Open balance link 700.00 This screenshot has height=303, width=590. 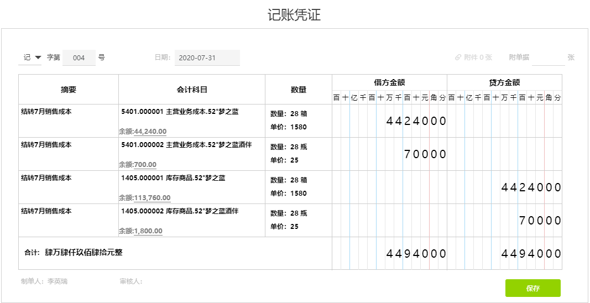point(145,164)
